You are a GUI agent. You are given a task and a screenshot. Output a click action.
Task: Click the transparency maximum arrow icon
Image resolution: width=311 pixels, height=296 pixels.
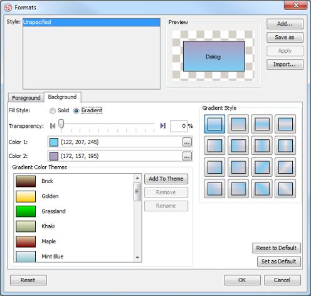[x=163, y=125]
